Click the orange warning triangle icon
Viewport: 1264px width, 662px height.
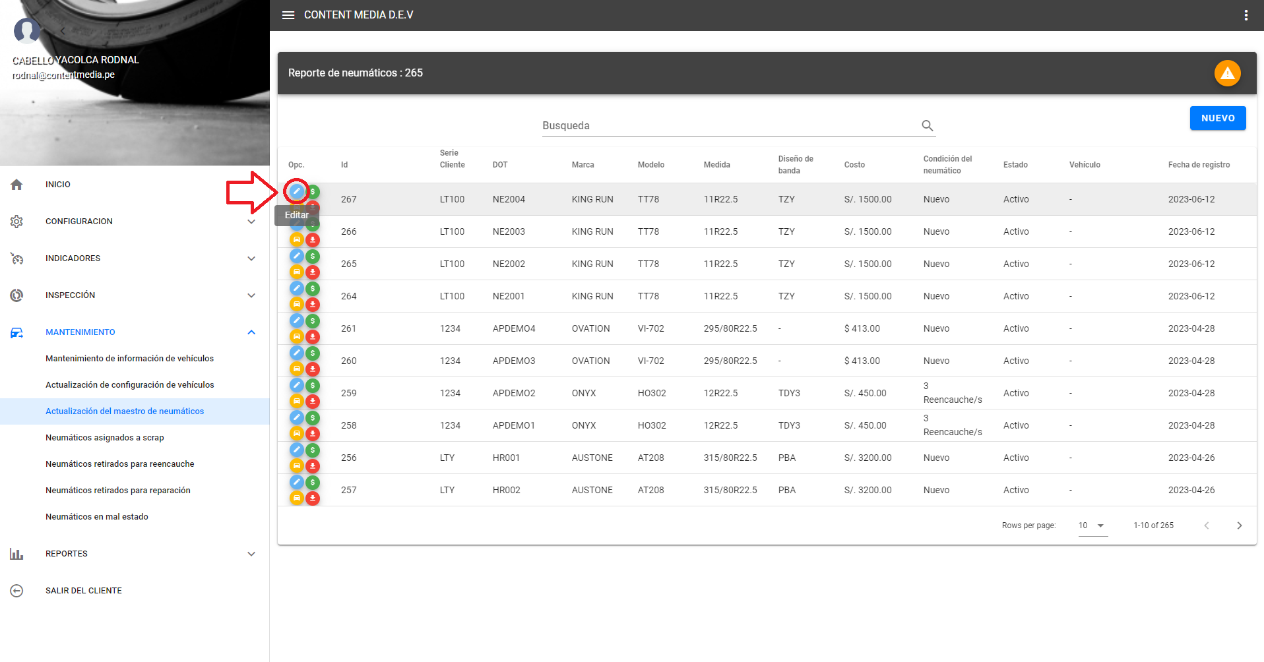[1227, 73]
